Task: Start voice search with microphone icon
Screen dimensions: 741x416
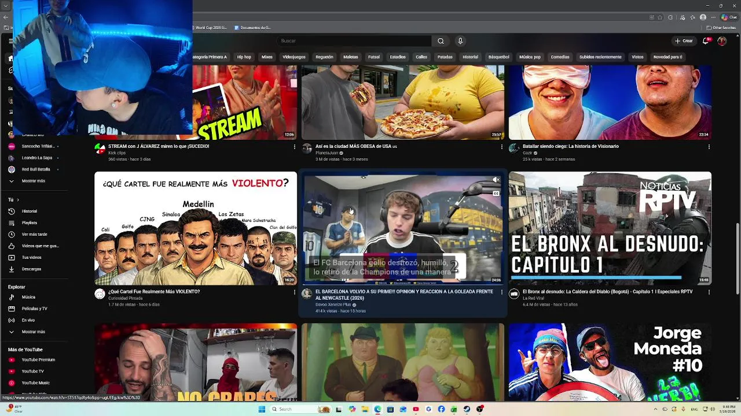Action: click(x=460, y=41)
